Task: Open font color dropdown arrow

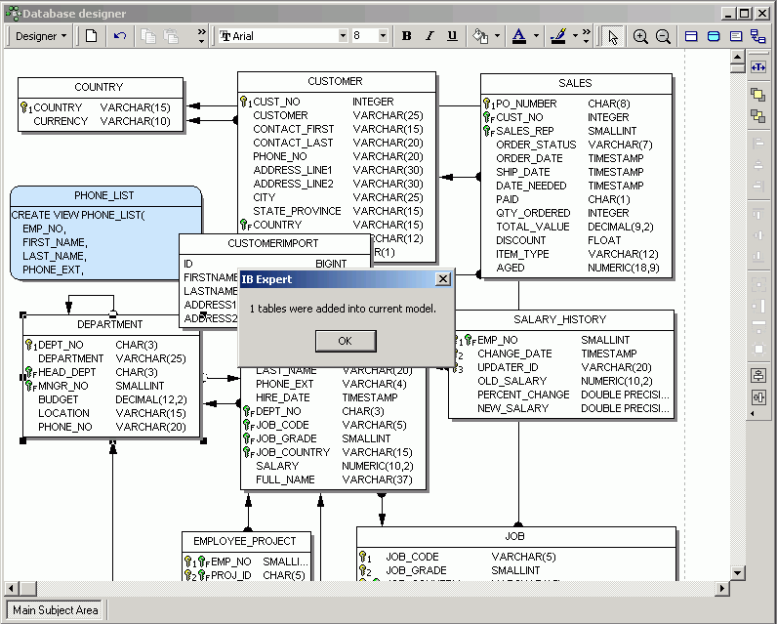Action: point(536,36)
